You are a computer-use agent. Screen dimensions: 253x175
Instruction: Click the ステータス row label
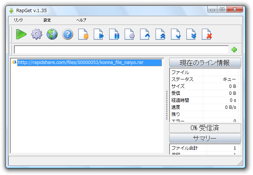[182, 79]
